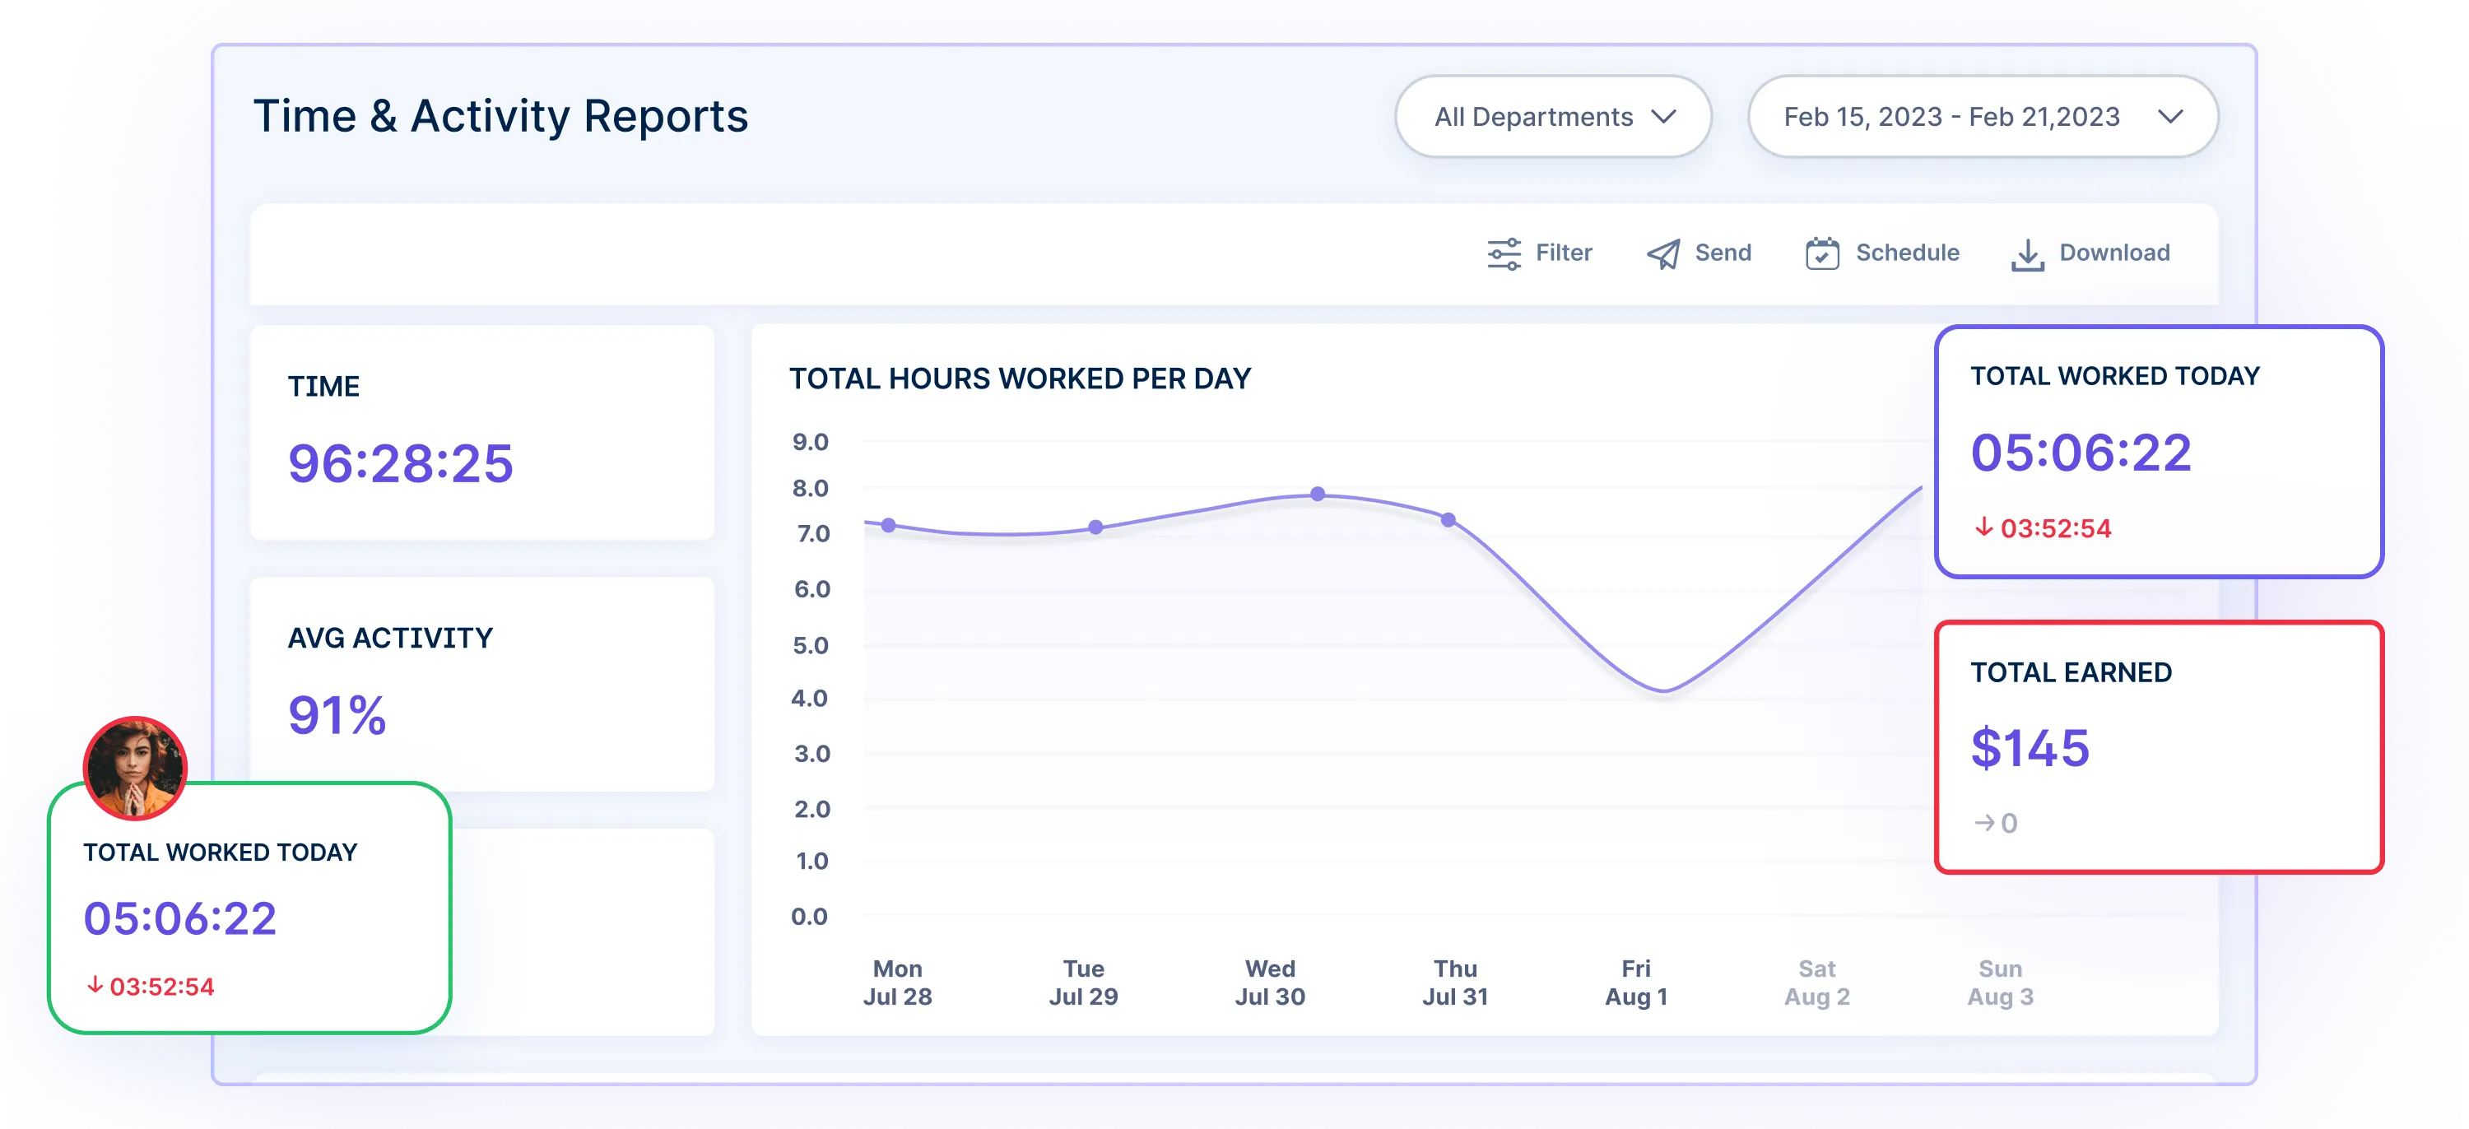Toggle the Schedule report option
Screen dimensions: 2469x1129
tap(1883, 252)
